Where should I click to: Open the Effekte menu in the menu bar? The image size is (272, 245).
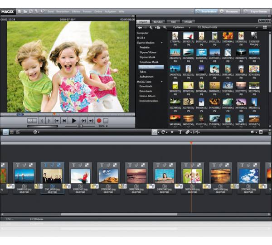coord(76,11)
